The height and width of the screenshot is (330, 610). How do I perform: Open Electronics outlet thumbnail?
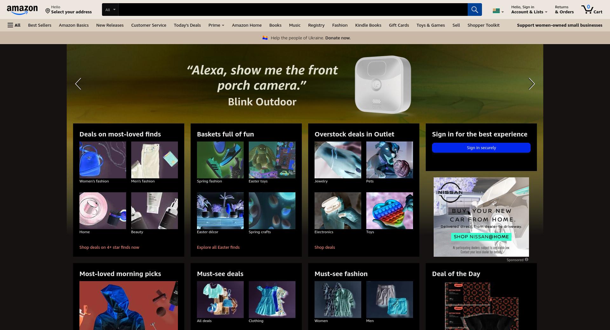click(338, 211)
